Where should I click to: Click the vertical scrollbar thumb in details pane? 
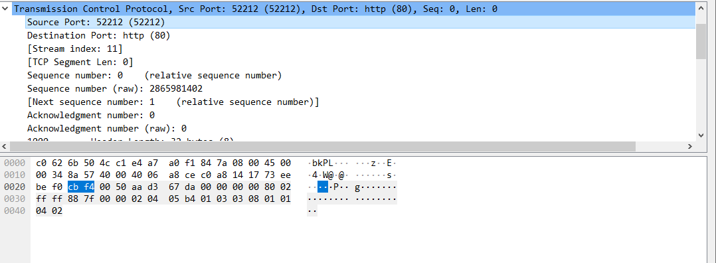pos(701,42)
